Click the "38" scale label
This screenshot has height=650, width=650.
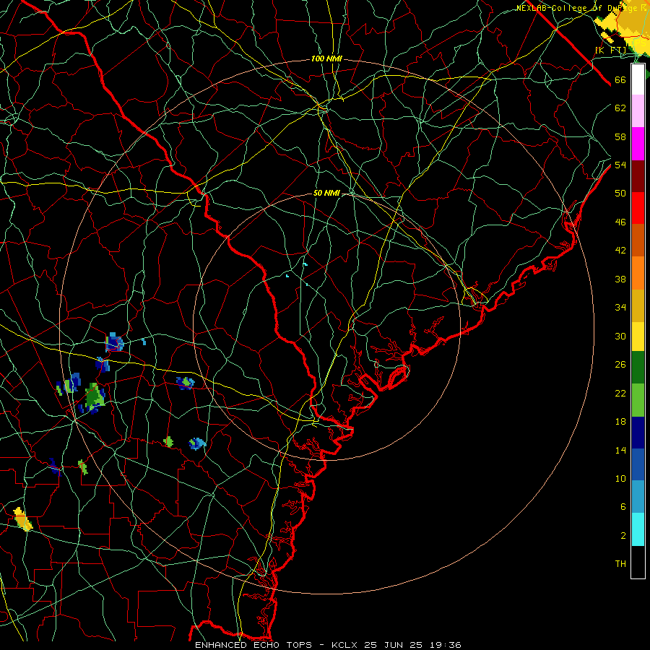click(620, 279)
